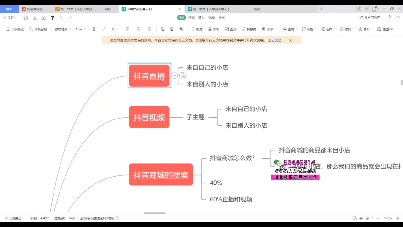Insert a parent topic icon
403x227 pixels.
coord(181,29)
